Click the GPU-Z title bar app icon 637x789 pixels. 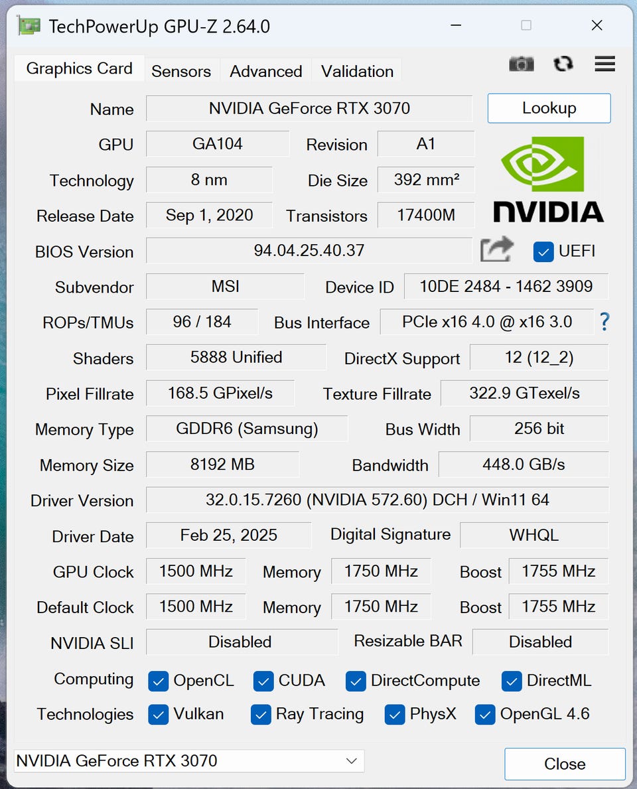(29, 27)
